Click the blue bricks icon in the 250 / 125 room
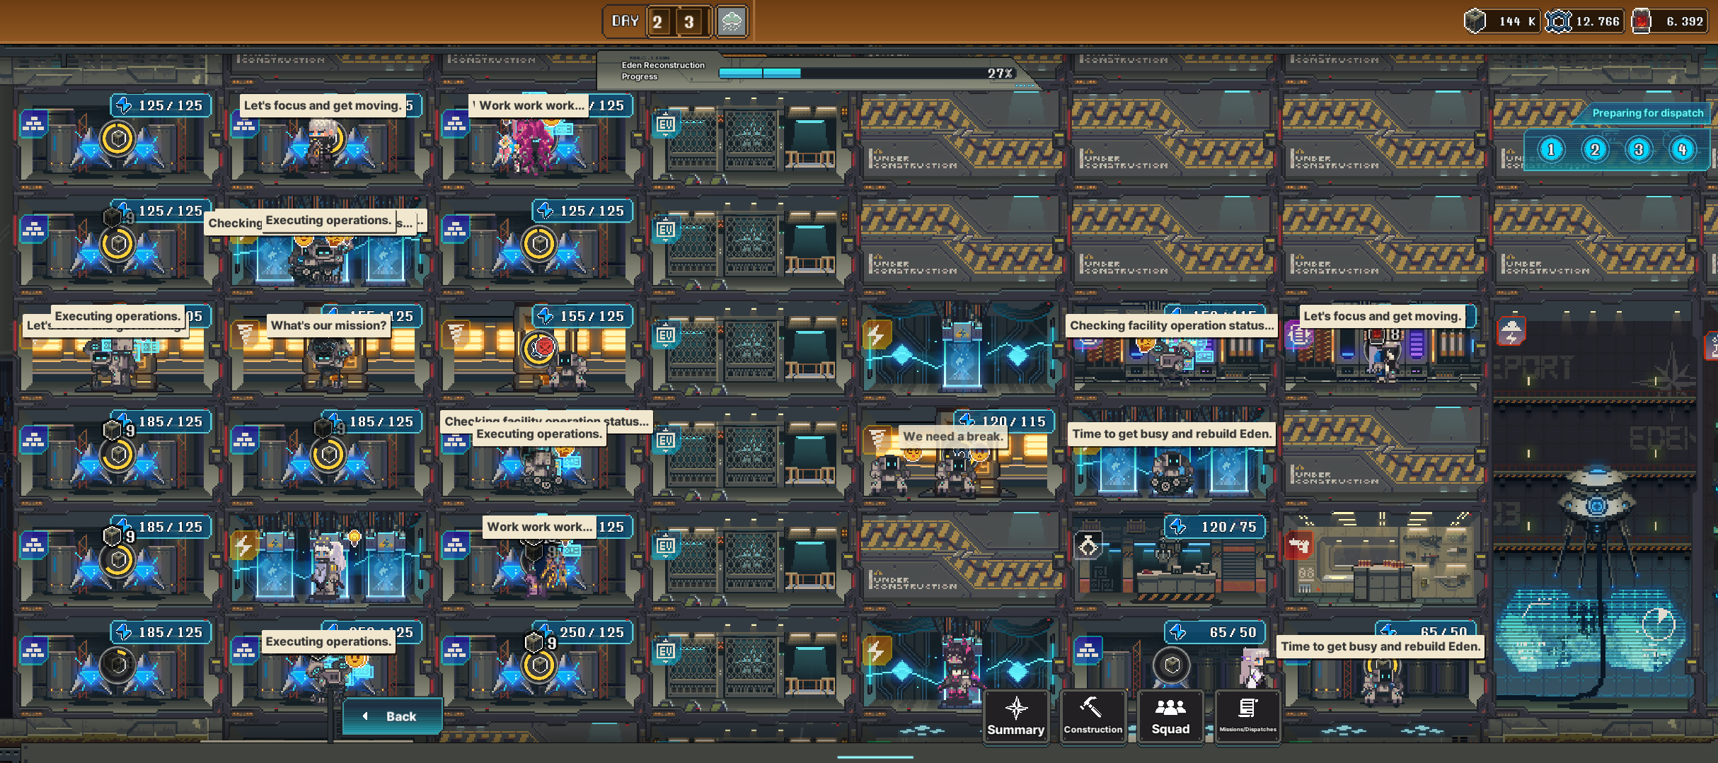 click(456, 650)
